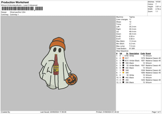Click the 'Brand' column header

(x=148, y=54)
